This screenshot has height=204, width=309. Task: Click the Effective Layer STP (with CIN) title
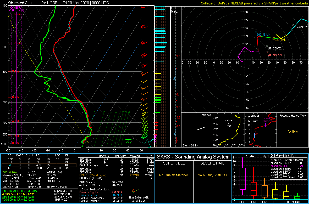pyautogui.click(x=270, y=156)
